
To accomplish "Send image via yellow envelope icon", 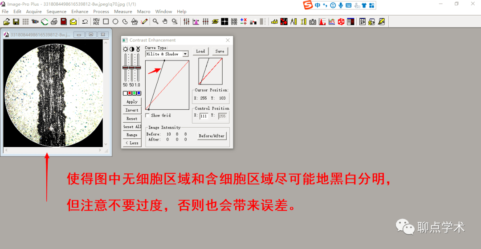I will pyautogui.click(x=73, y=22).
